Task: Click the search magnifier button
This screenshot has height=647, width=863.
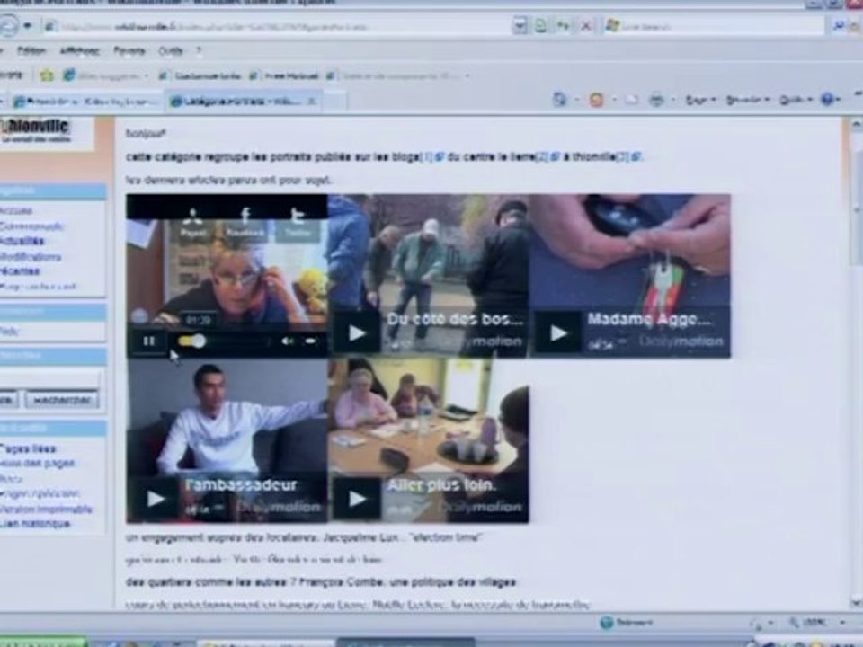Action: pos(838,26)
